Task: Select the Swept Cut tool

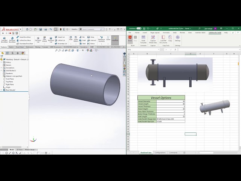Action: pos(60,37)
